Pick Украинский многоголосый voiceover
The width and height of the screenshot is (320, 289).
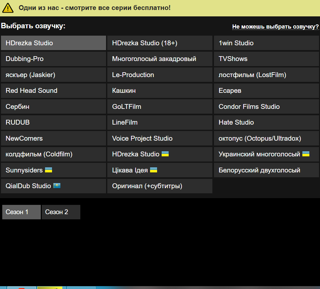tap(266, 154)
